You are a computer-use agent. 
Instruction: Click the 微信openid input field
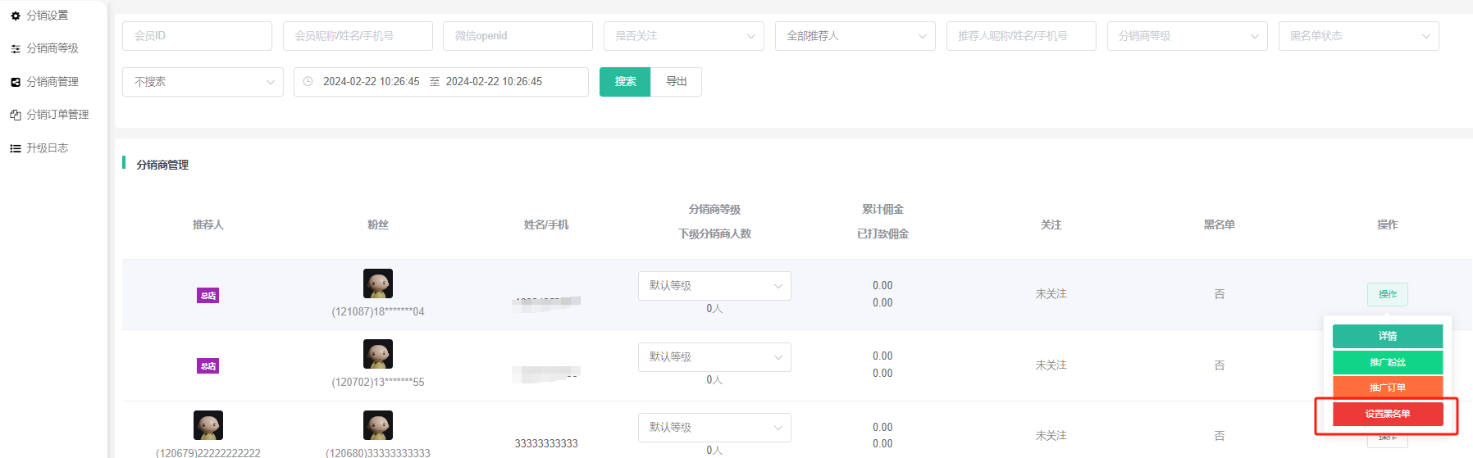(518, 36)
